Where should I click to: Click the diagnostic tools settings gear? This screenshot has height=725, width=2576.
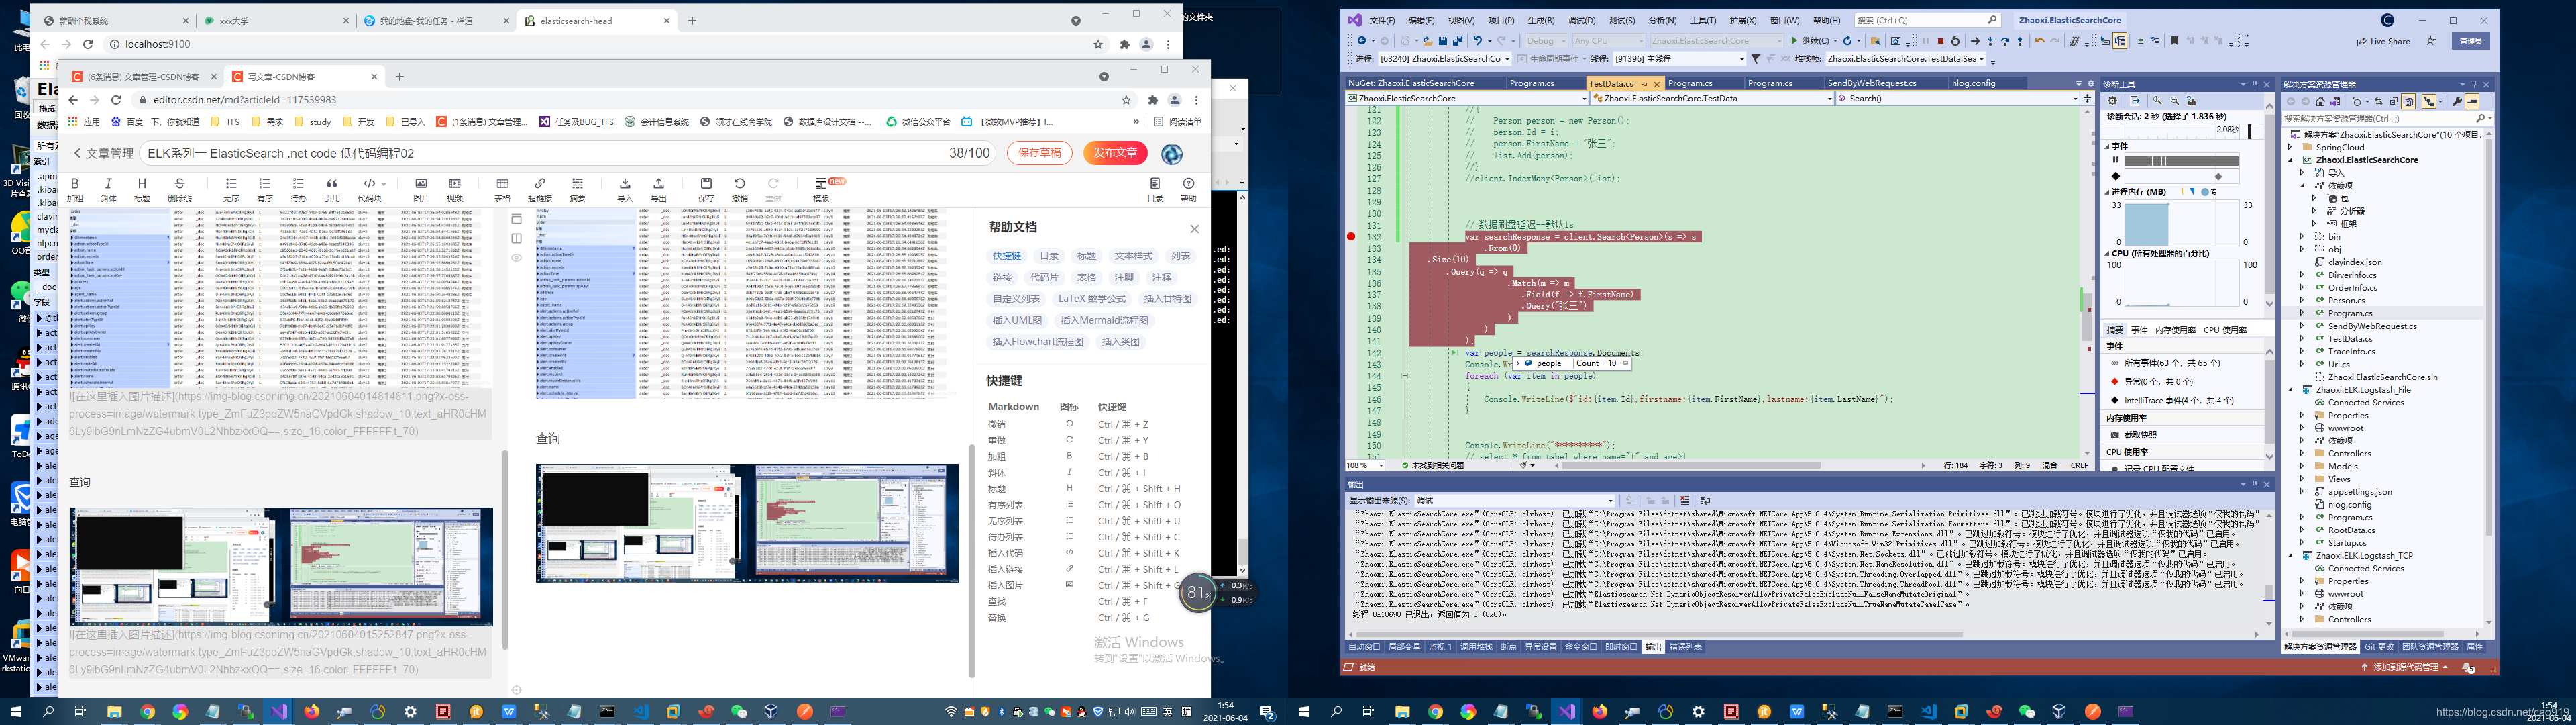click(2112, 100)
